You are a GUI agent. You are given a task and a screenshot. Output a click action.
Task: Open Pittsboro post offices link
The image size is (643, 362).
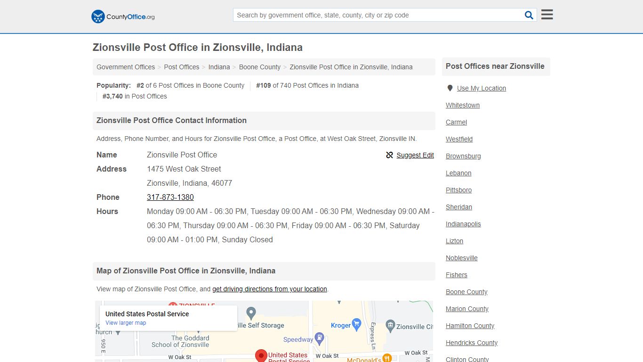click(x=459, y=190)
